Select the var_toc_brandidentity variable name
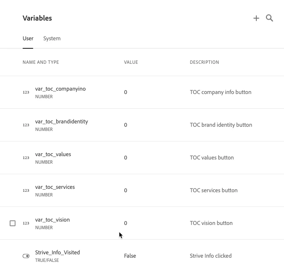 (61, 122)
